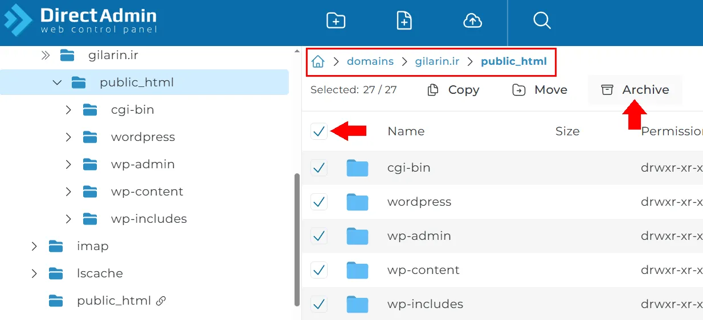Go to home via breadcrumb house icon
This screenshot has height=320, width=703.
318,61
